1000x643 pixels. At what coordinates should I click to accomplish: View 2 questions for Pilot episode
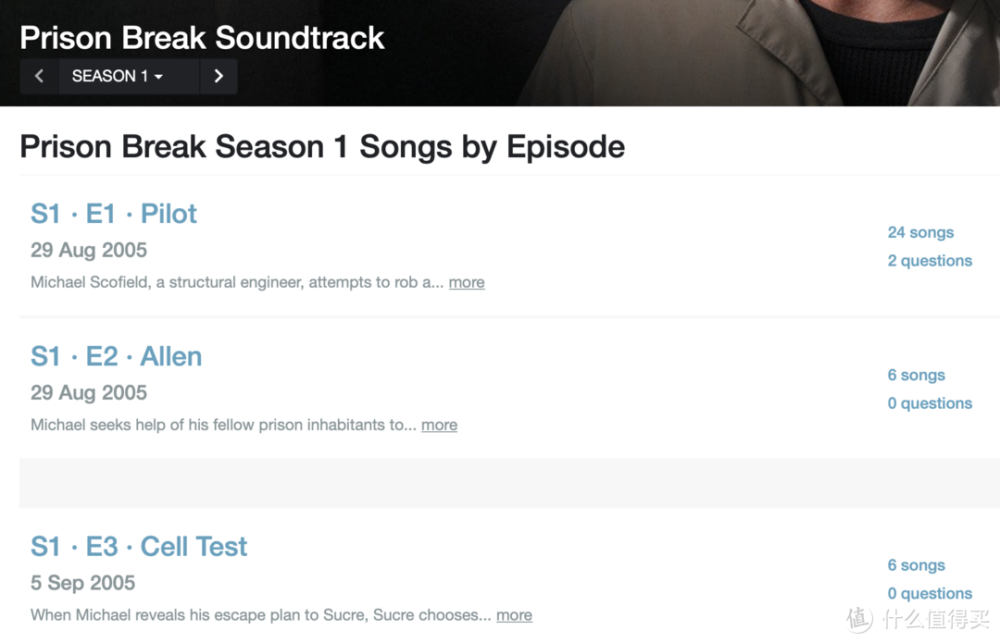tap(930, 261)
